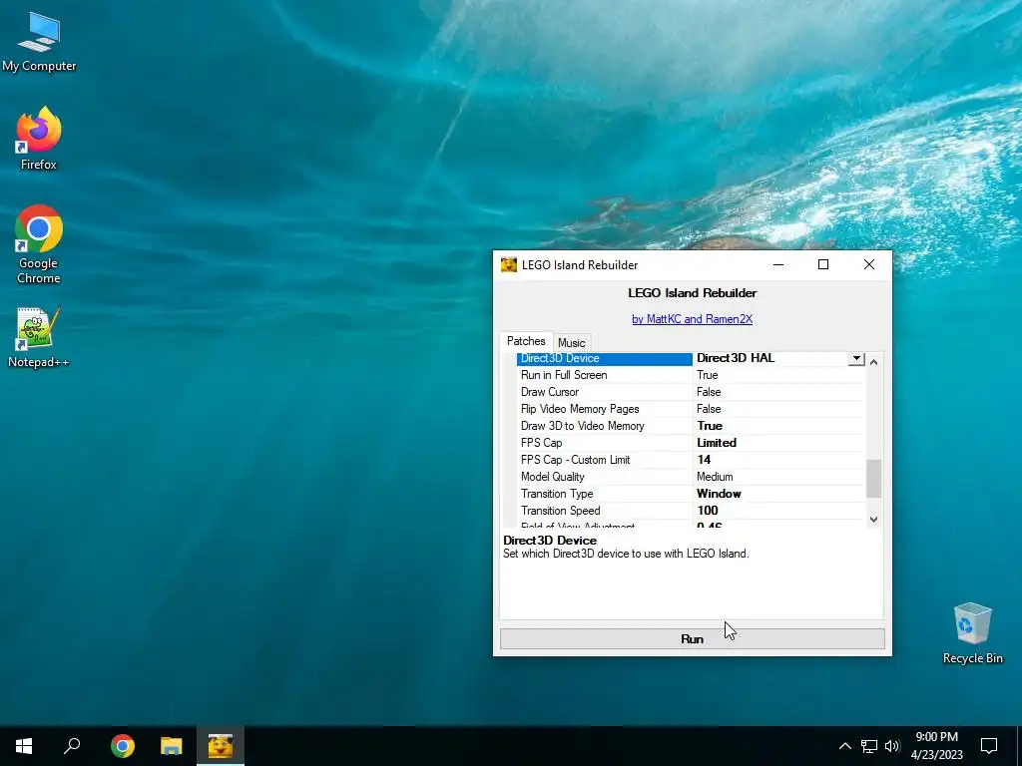Launch Chrome from the taskbar
Image resolution: width=1022 pixels, height=766 pixels.
pyautogui.click(x=123, y=746)
